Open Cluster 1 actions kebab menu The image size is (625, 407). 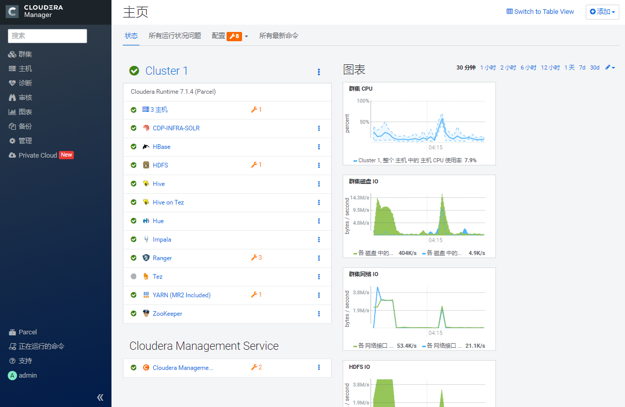[319, 72]
